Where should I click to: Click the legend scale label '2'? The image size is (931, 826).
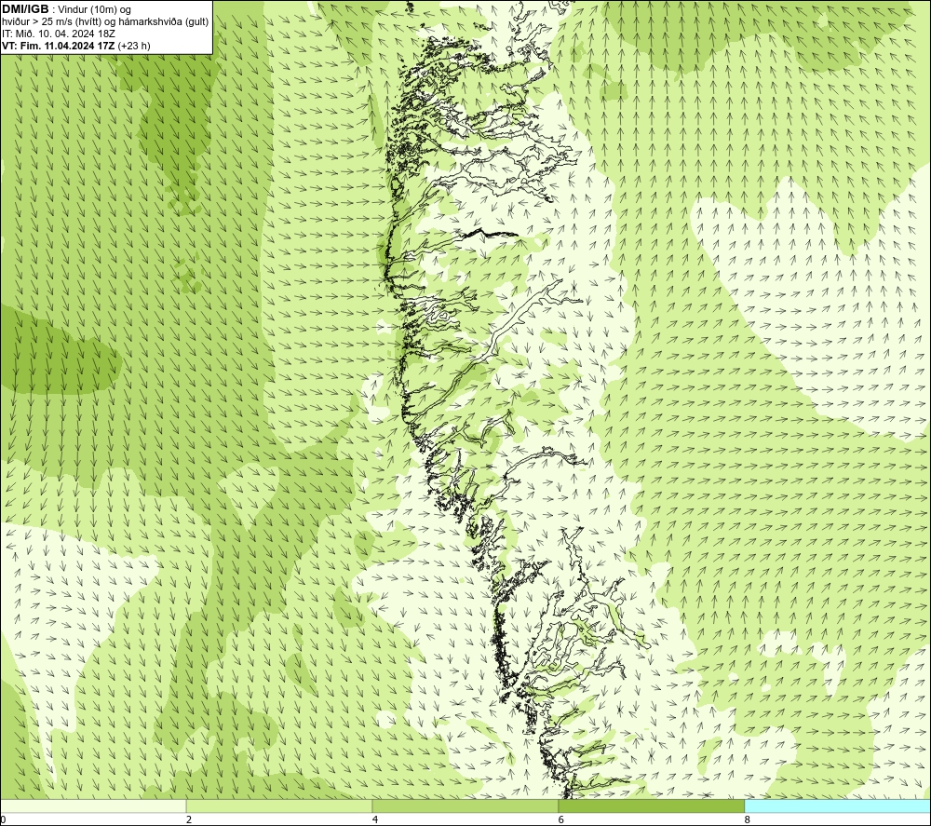[189, 820]
